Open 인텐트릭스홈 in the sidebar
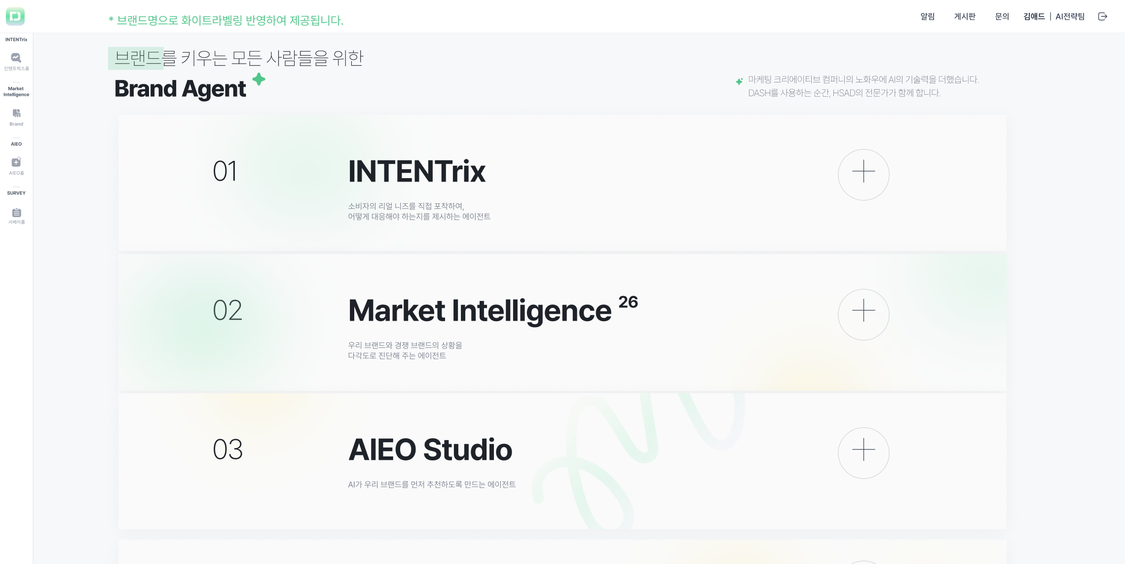Screen dimensions: 1125x564 tap(16, 58)
